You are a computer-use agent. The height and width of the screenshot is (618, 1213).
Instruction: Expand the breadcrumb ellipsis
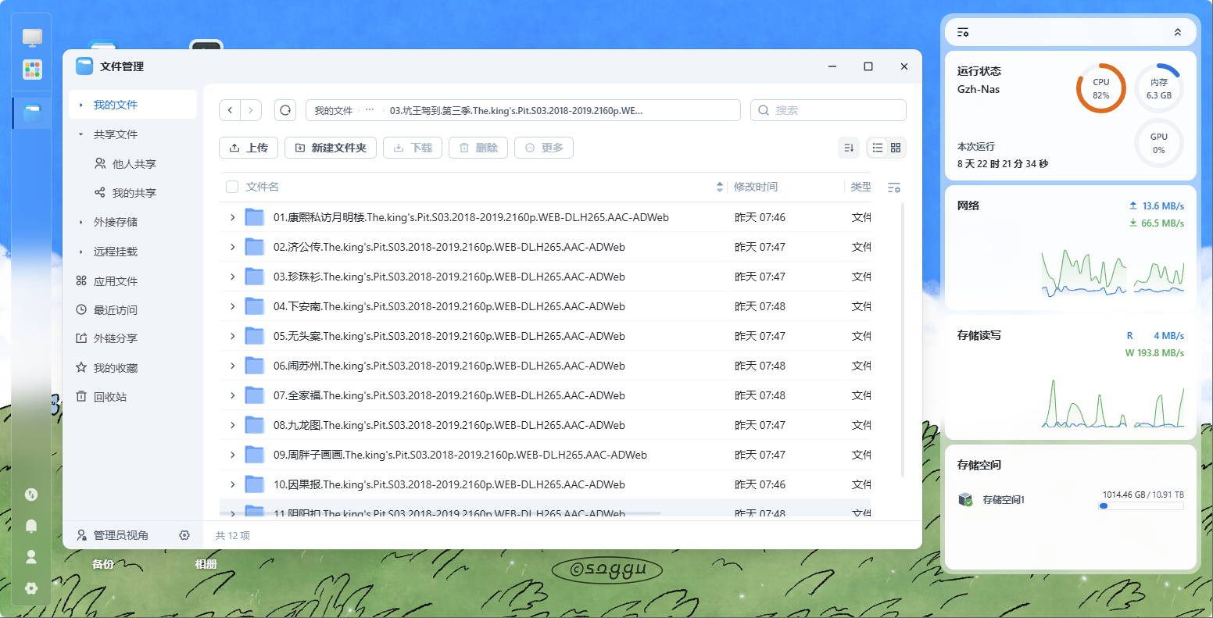click(x=370, y=111)
